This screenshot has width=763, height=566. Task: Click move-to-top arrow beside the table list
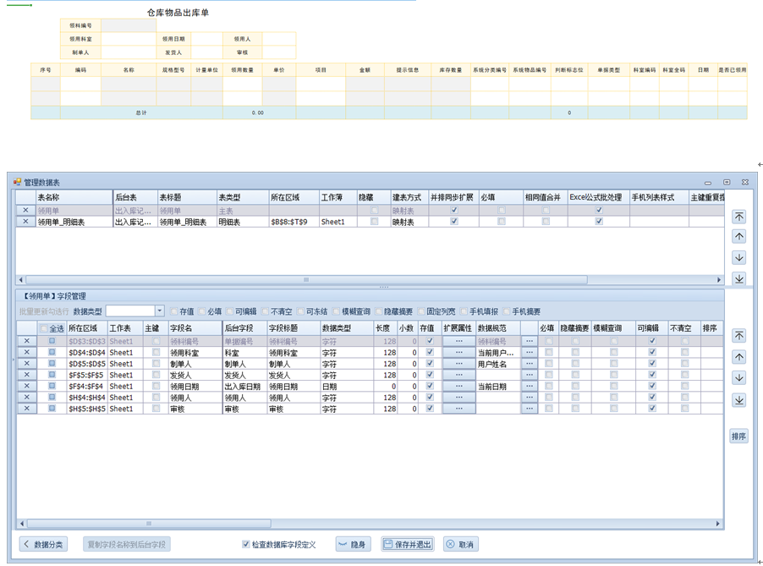tap(738, 217)
